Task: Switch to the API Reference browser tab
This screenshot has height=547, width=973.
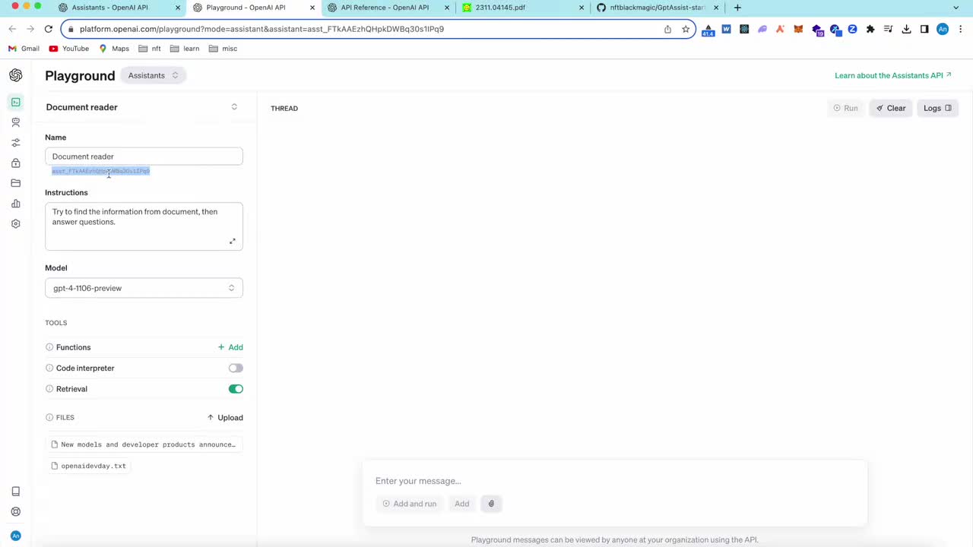Action: (x=385, y=8)
